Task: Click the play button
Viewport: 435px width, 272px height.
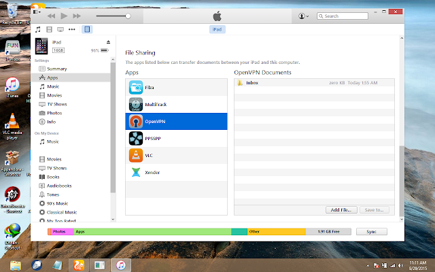Action: click(64, 16)
